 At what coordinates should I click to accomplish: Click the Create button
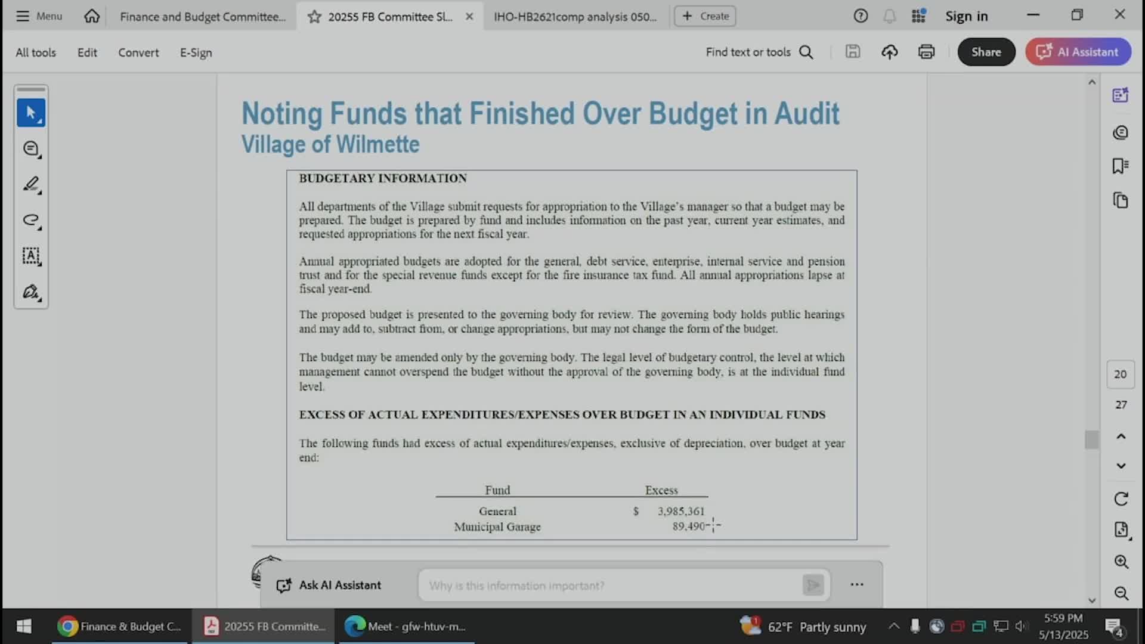705,16
